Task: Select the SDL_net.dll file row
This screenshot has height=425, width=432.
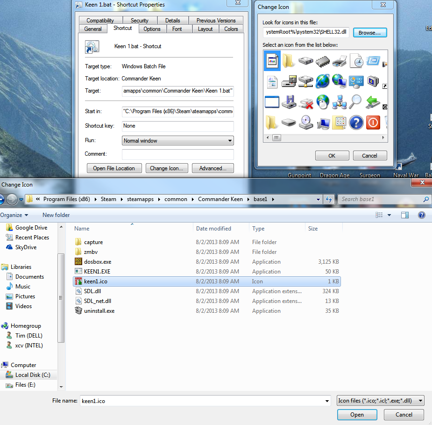Action: tap(207, 301)
